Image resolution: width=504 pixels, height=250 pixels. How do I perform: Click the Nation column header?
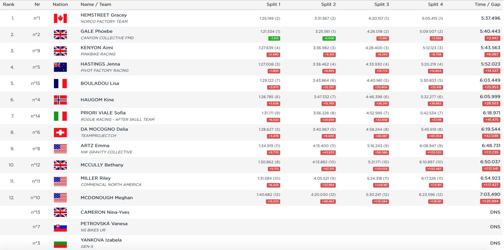pos(60,4)
